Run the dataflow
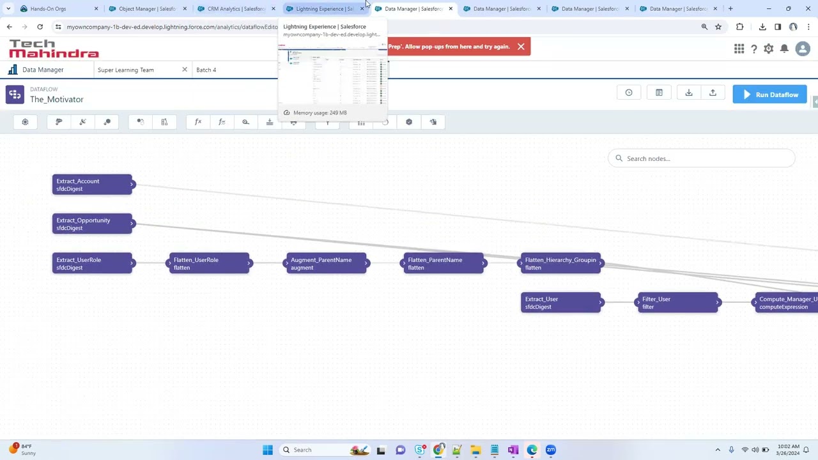The image size is (818, 460). [770, 95]
